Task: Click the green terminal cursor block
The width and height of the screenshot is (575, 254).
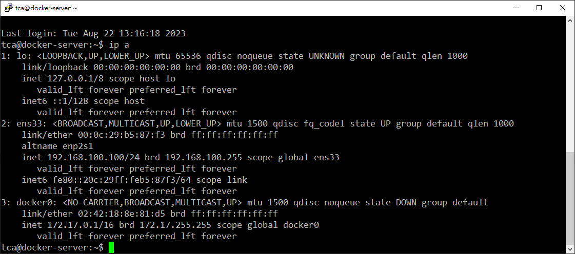Action: [x=111, y=247]
